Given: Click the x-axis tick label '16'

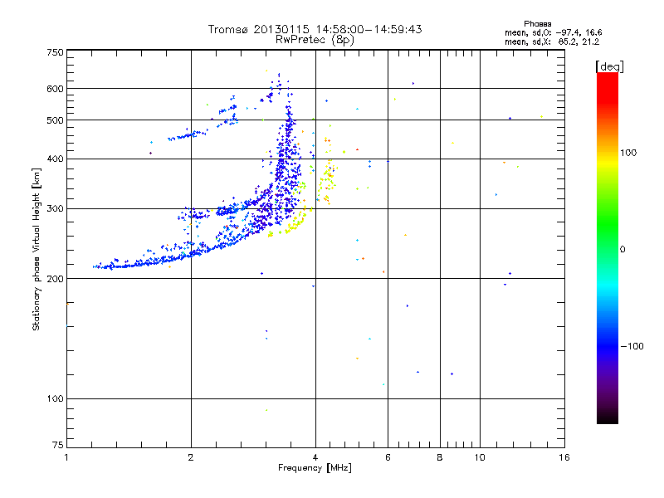Looking at the screenshot, I should pos(564,457).
